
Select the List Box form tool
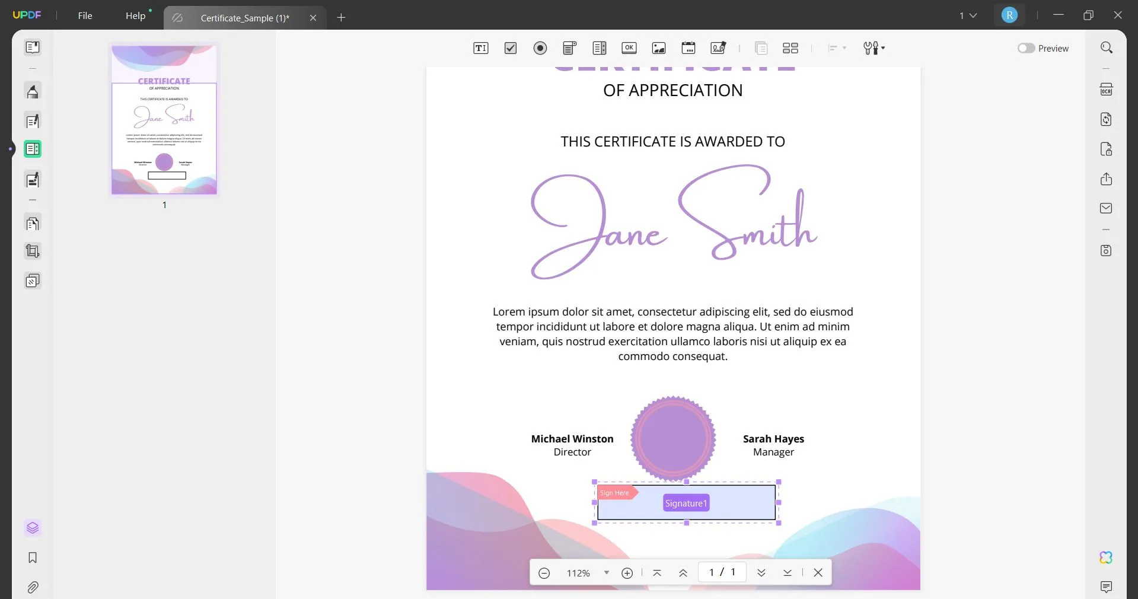pyautogui.click(x=600, y=48)
